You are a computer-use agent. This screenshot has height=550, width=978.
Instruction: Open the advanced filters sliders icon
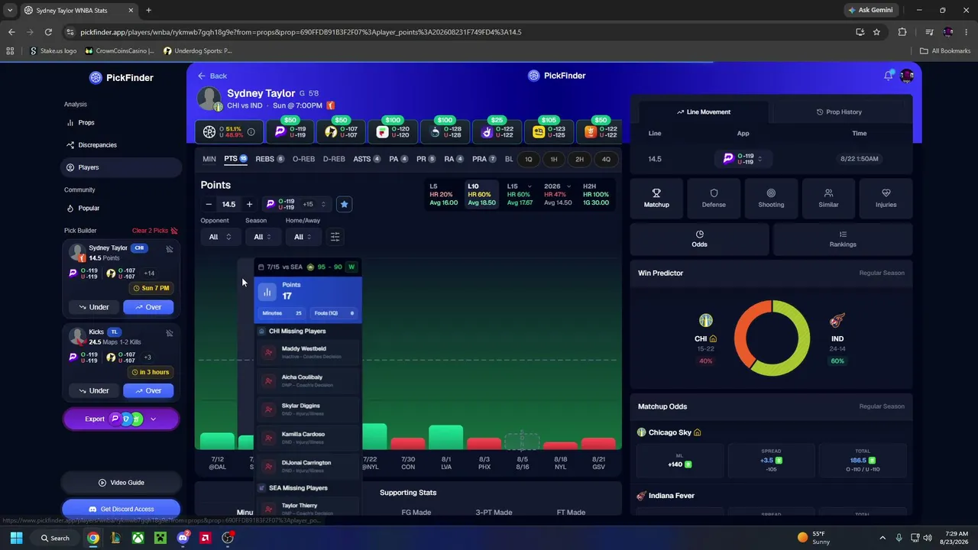point(335,237)
